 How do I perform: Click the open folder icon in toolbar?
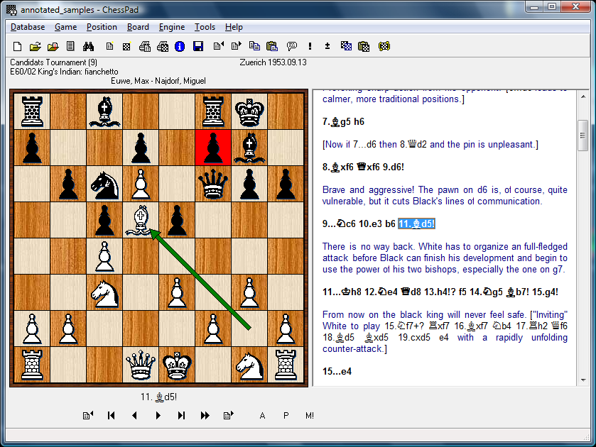click(x=35, y=47)
